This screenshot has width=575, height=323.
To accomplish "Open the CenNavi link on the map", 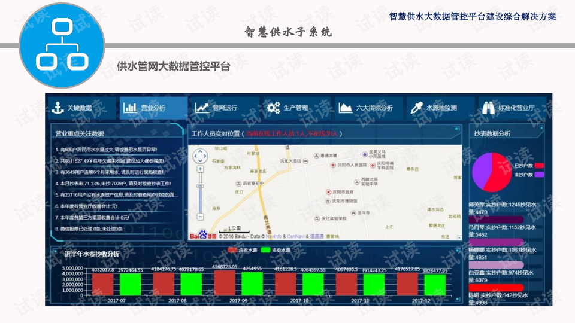I will (296, 237).
